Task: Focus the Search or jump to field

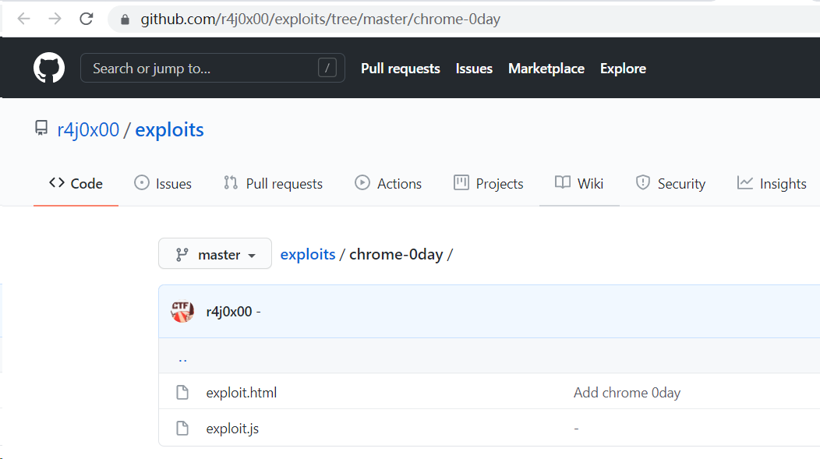Action: point(212,68)
